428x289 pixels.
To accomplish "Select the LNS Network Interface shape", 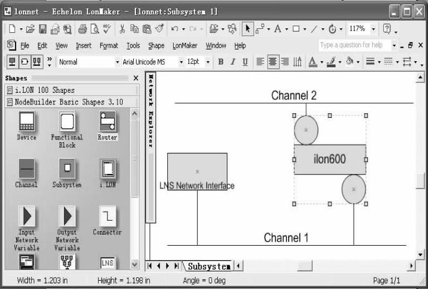I will point(197,171).
